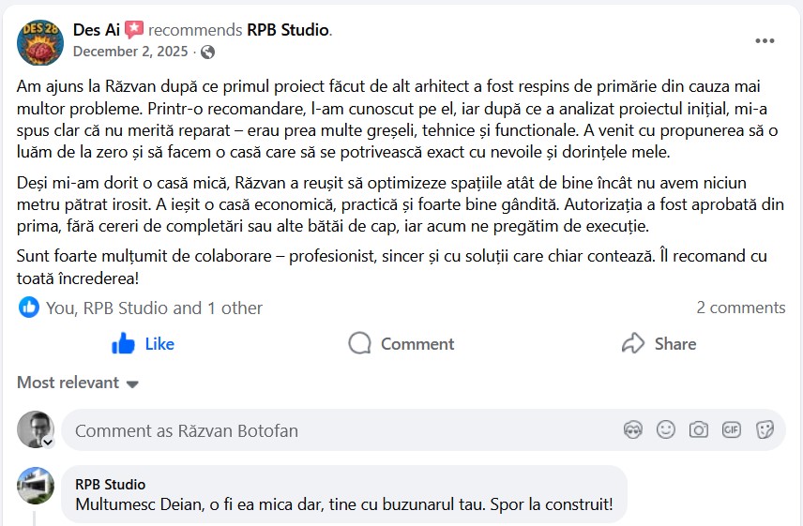Insert an emoji into the comment

(x=666, y=429)
